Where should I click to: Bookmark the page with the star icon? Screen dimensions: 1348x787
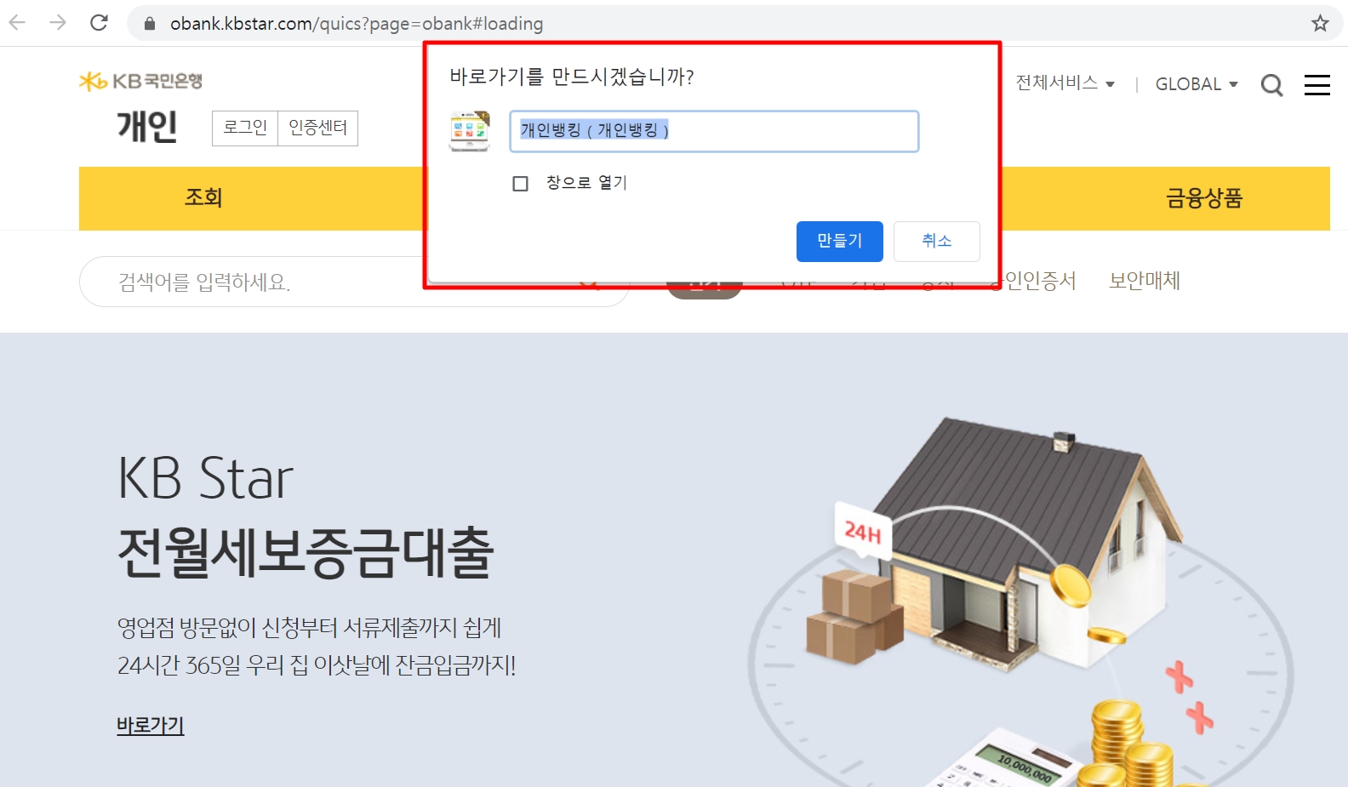click(x=1320, y=23)
